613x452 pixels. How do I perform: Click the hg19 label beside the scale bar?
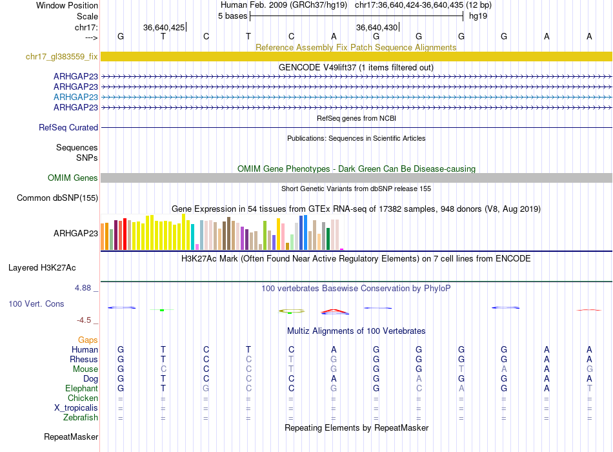coord(478,16)
